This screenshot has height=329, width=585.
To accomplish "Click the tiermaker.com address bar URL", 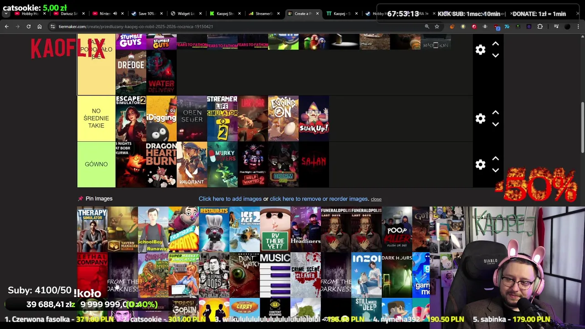I will click(136, 27).
